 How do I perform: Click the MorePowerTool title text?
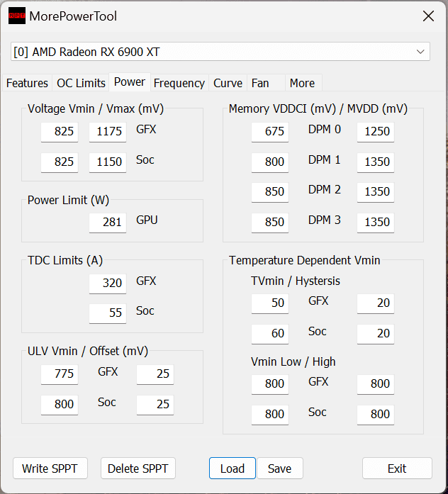coord(73,16)
